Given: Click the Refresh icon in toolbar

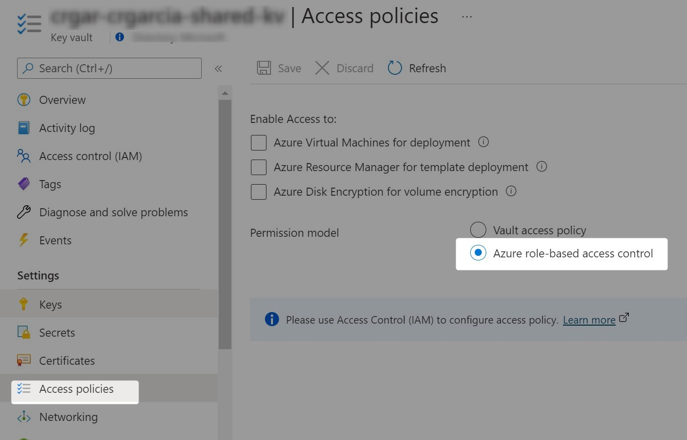Looking at the screenshot, I should point(395,68).
